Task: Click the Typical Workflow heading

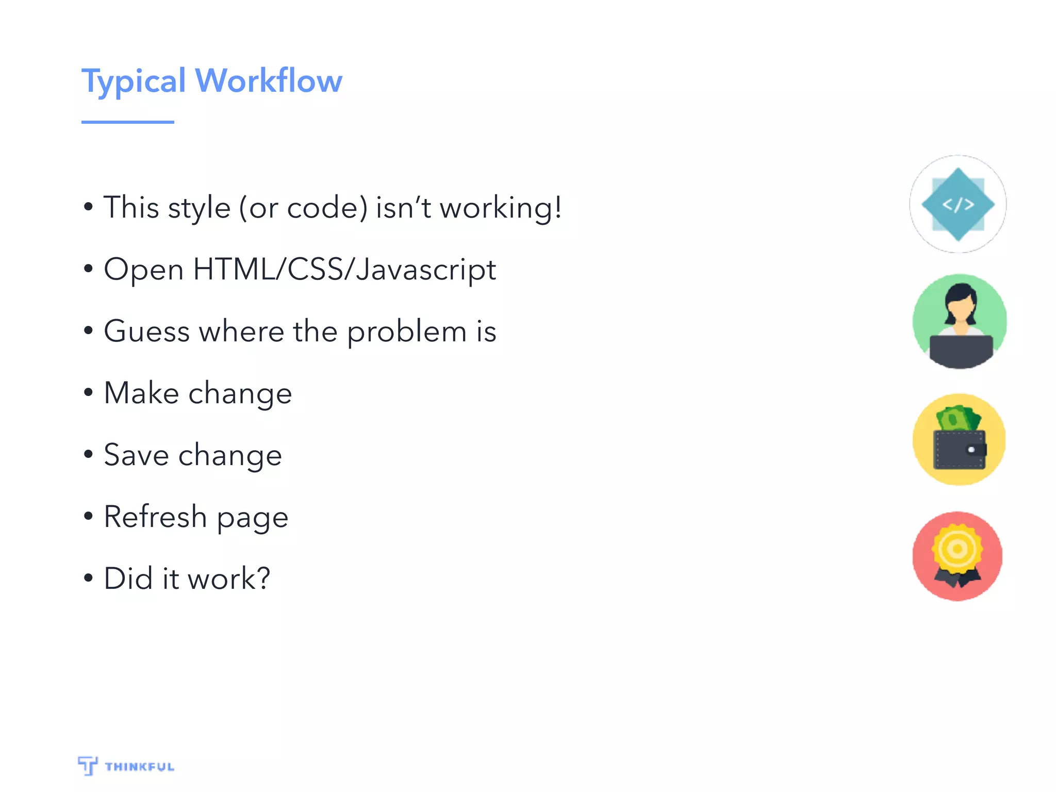Action: (212, 81)
